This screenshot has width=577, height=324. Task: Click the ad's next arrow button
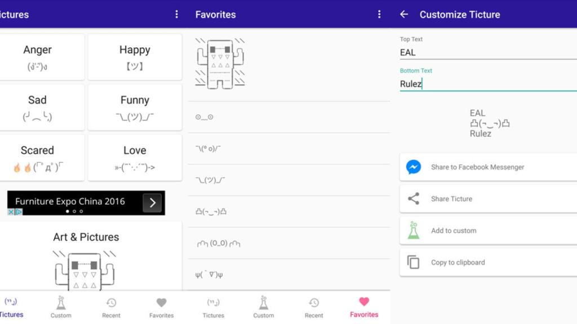point(152,202)
